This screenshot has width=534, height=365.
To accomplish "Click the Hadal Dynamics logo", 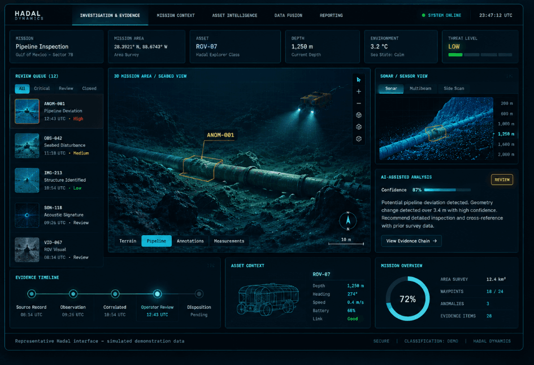I will point(29,15).
